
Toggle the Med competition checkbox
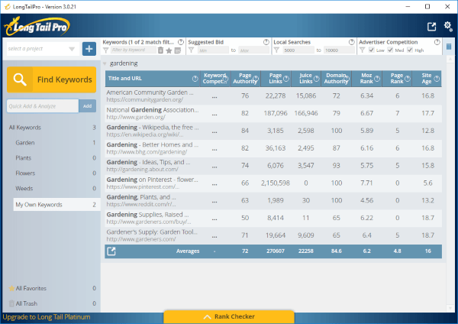point(390,50)
